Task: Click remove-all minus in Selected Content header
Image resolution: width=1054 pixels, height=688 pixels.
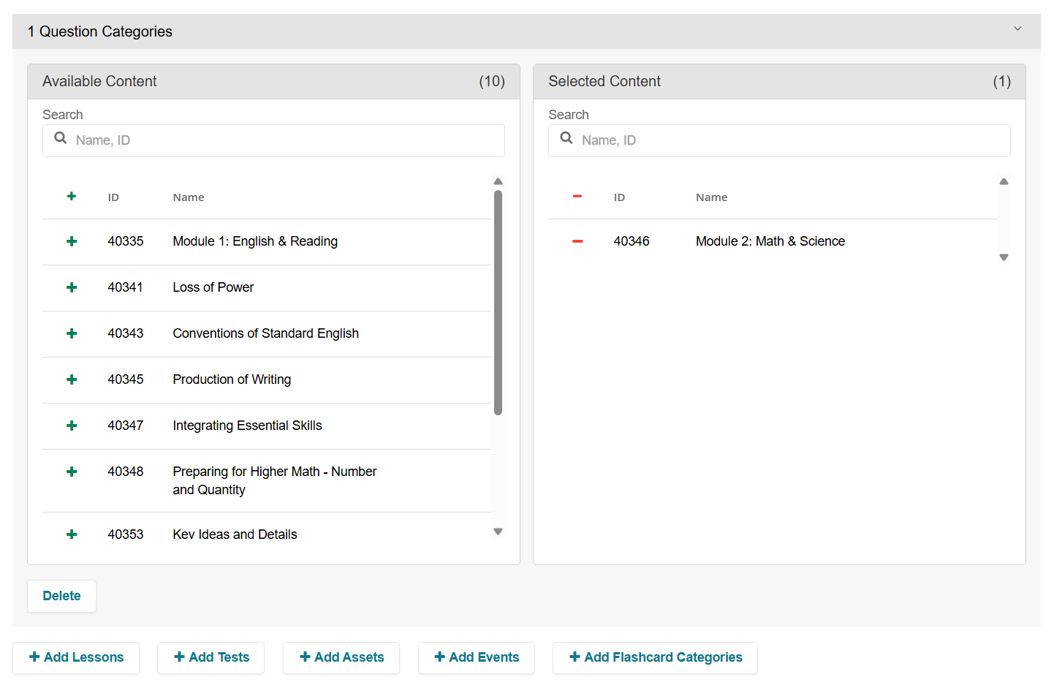Action: (x=577, y=196)
